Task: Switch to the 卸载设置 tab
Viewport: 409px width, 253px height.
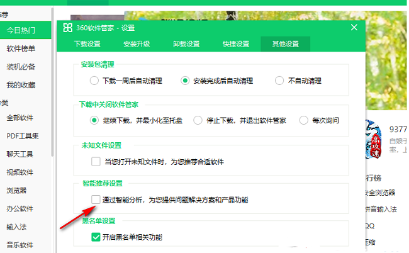Action: coord(186,44)
